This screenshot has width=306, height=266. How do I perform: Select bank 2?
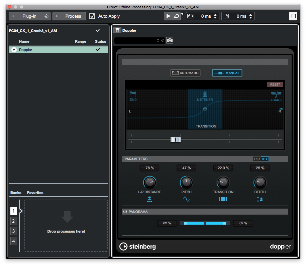13,221
